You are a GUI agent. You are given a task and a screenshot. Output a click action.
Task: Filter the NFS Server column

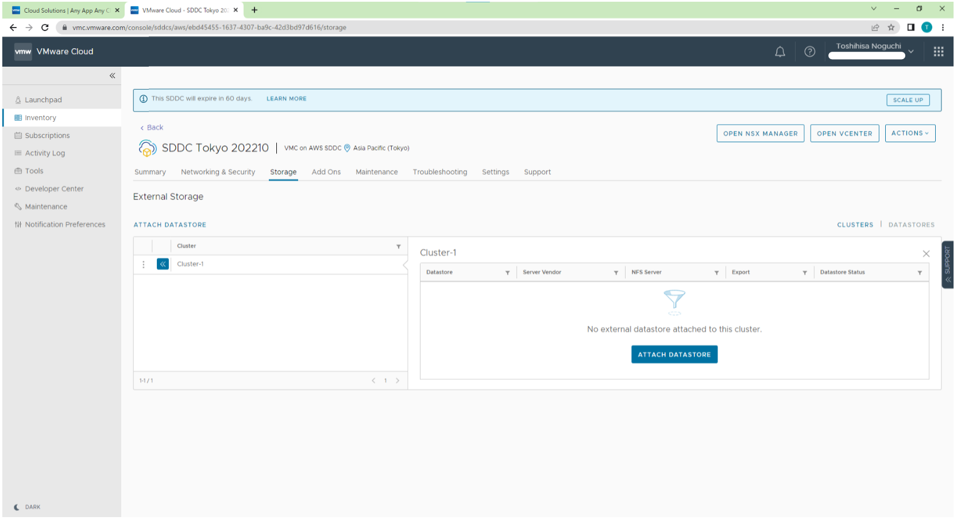pos(717,273)
